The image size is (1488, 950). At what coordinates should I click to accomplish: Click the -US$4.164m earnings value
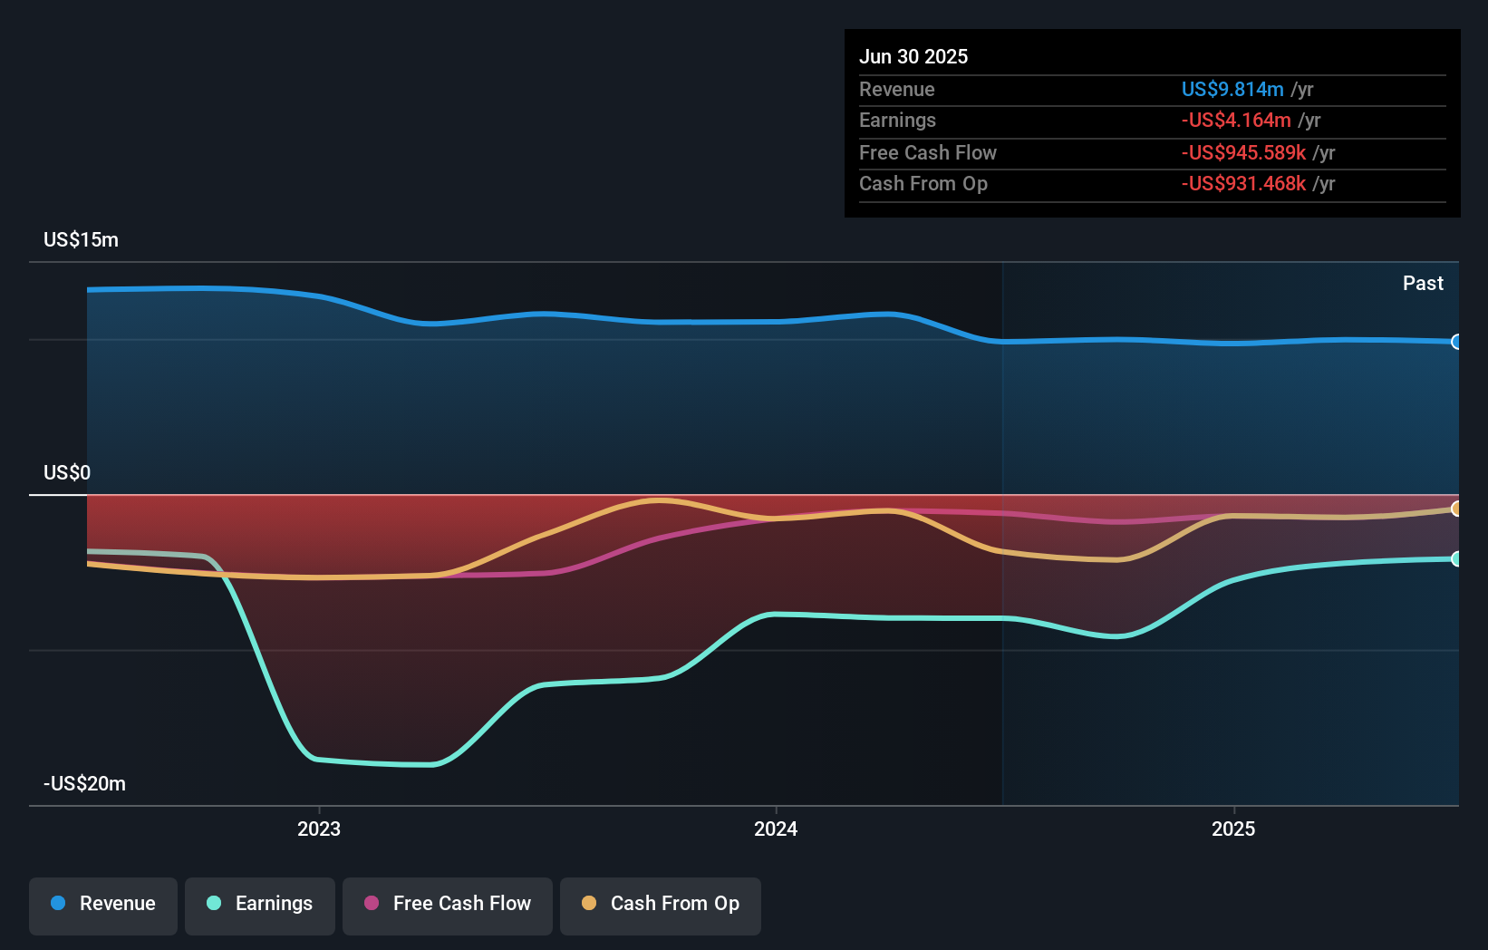click(x=1236, y=120)
